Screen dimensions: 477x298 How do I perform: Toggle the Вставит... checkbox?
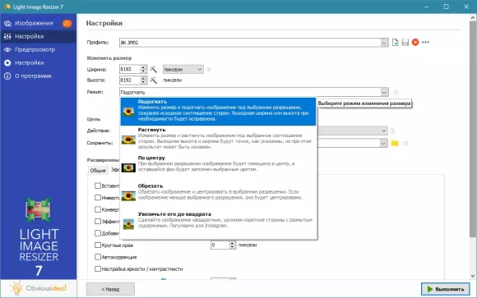point(98,186)
